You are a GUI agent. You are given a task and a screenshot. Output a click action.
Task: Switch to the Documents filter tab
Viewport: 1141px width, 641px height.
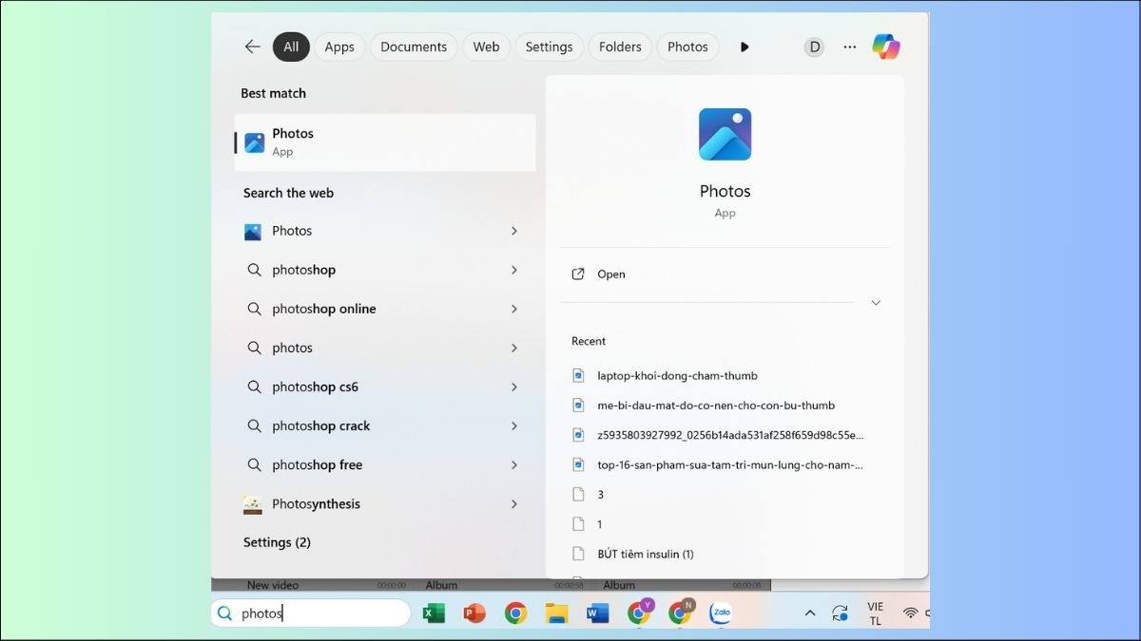click(x=414, y=47)
